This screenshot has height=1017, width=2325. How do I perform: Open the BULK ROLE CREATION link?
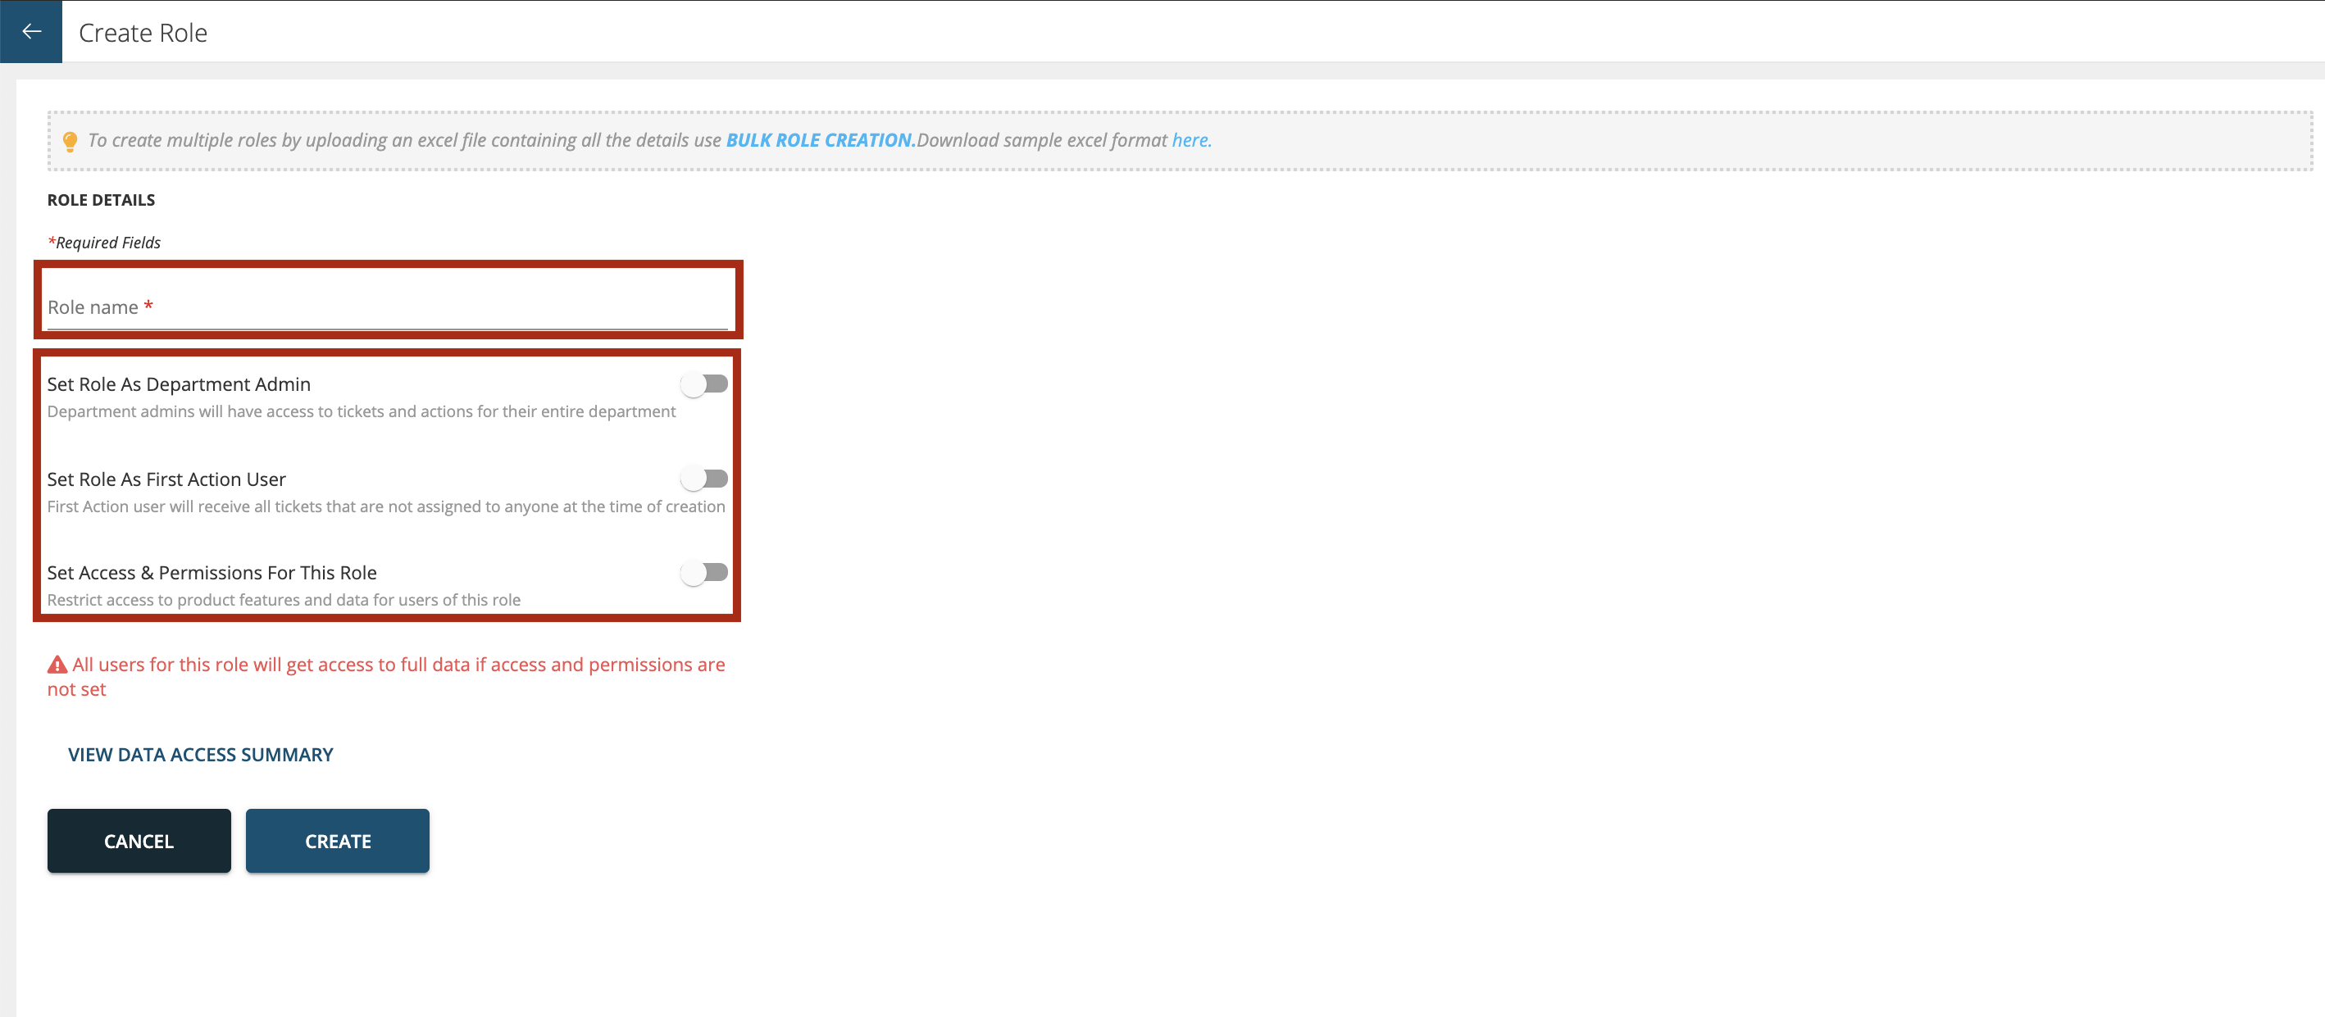pyautogui.click(x=821, y=140)
